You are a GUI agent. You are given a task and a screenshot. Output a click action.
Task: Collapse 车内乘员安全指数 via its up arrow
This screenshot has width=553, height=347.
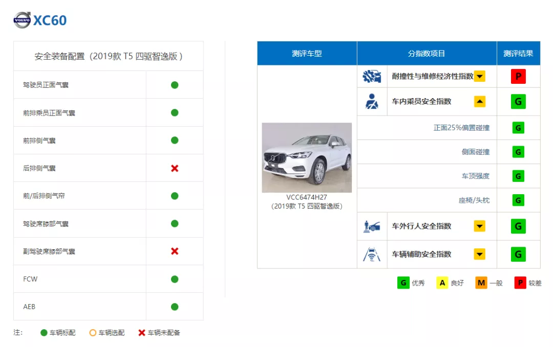(x=480, y=101)
